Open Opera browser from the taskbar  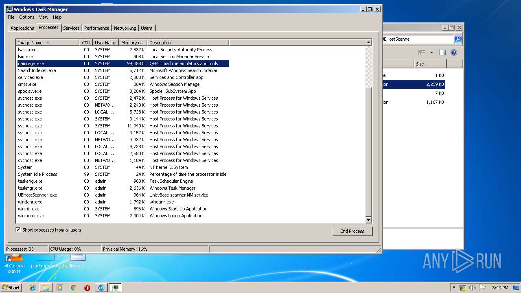pos(87,288)
